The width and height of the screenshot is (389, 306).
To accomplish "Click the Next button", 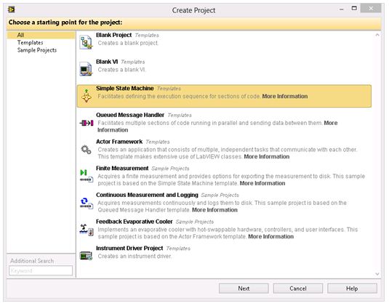I will tap(244, 289).
